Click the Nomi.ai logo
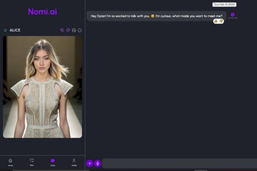 pyautogui.click(x=42, y=12)
